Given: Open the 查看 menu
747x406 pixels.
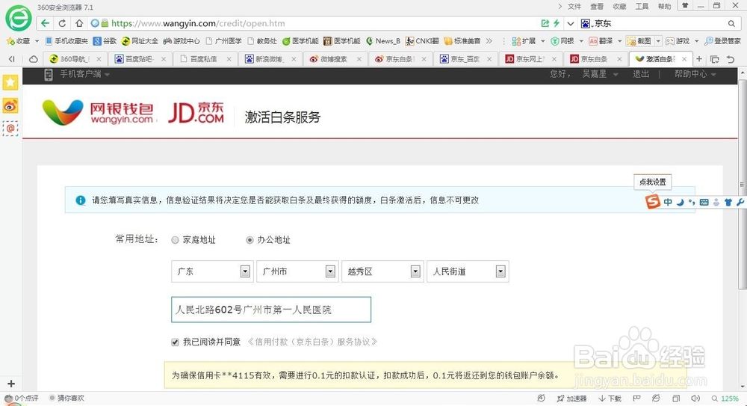Looking at the screenshot, I should (597, 6).
